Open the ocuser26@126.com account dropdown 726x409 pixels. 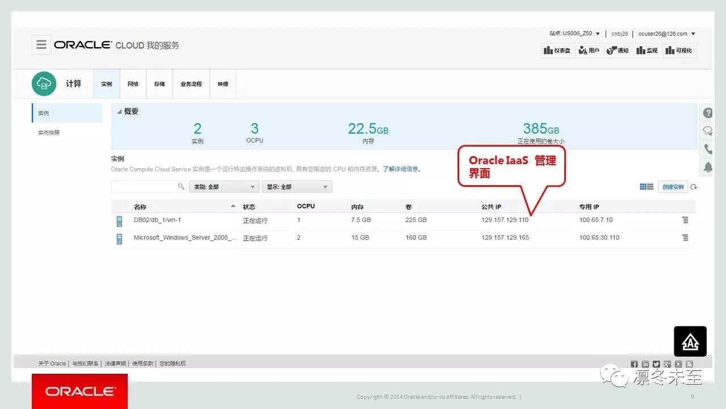(x=667, y=34)
